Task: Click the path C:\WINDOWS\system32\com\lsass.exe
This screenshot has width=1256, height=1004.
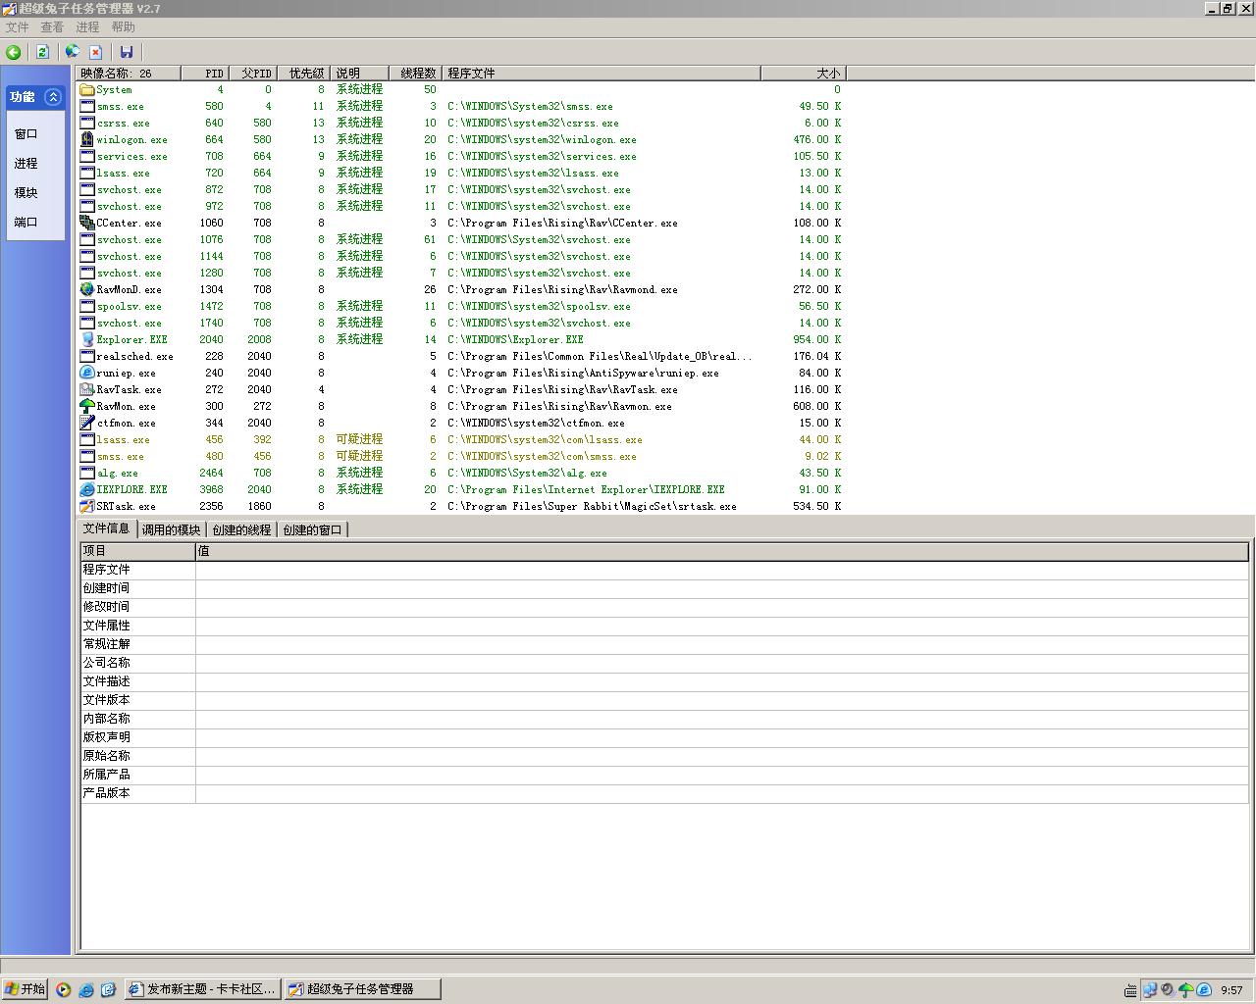Action: (x=545, y=440)
